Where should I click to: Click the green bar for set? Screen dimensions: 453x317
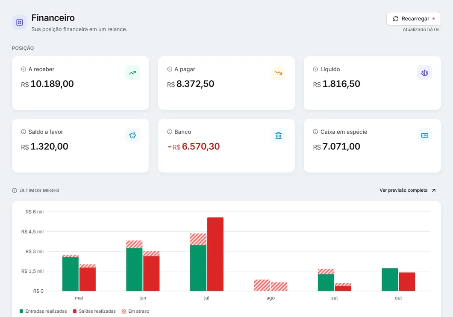coord(326,282)
